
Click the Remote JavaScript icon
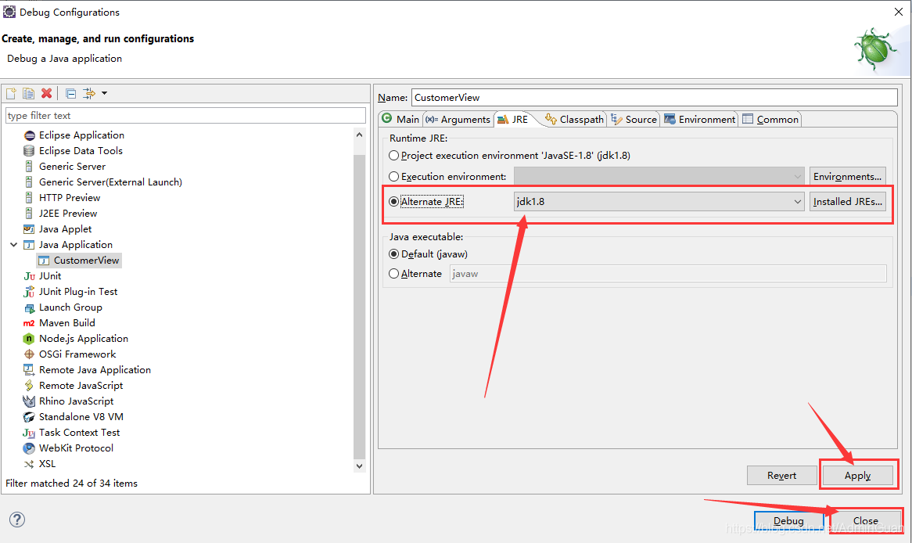point(29,386)
